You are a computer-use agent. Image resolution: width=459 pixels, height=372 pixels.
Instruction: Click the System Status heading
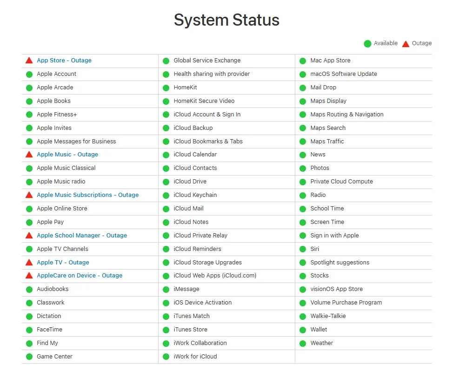226,20
